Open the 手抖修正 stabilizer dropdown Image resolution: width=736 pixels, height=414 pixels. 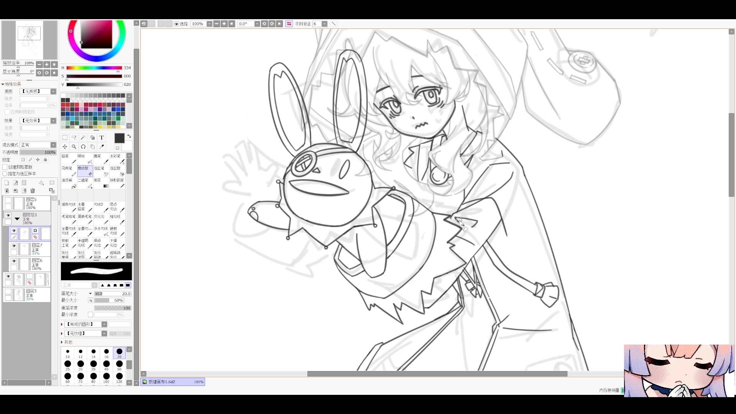click(324, 24)
